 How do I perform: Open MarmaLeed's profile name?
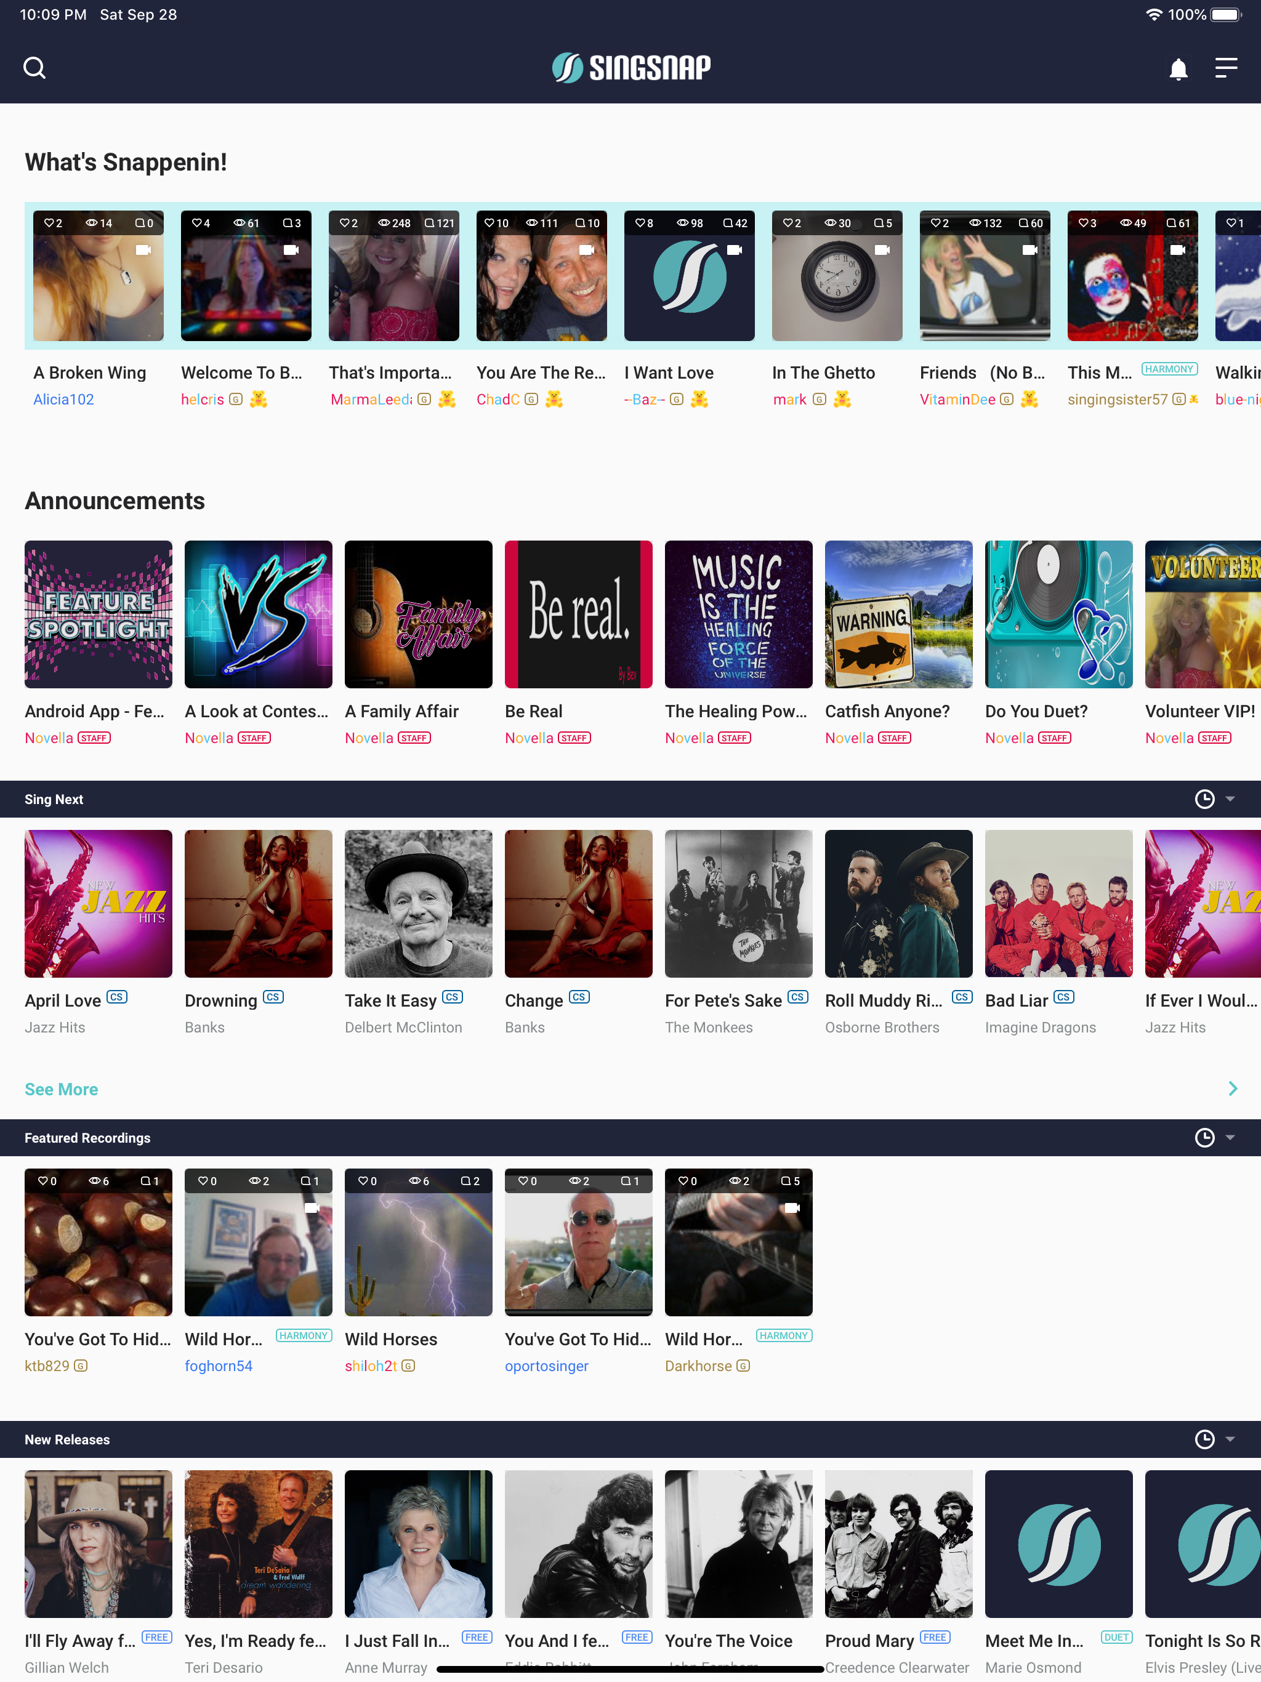coord(371,400)
